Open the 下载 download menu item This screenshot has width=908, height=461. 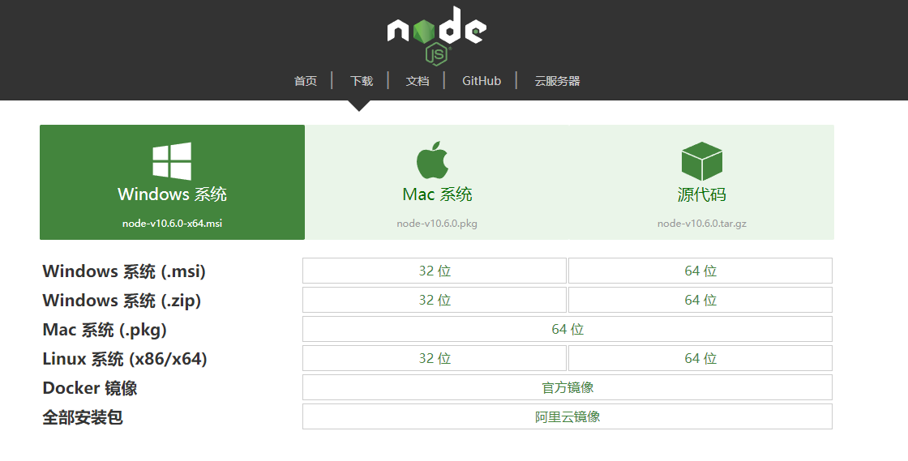pyautogui.click(x=362, y=81)
